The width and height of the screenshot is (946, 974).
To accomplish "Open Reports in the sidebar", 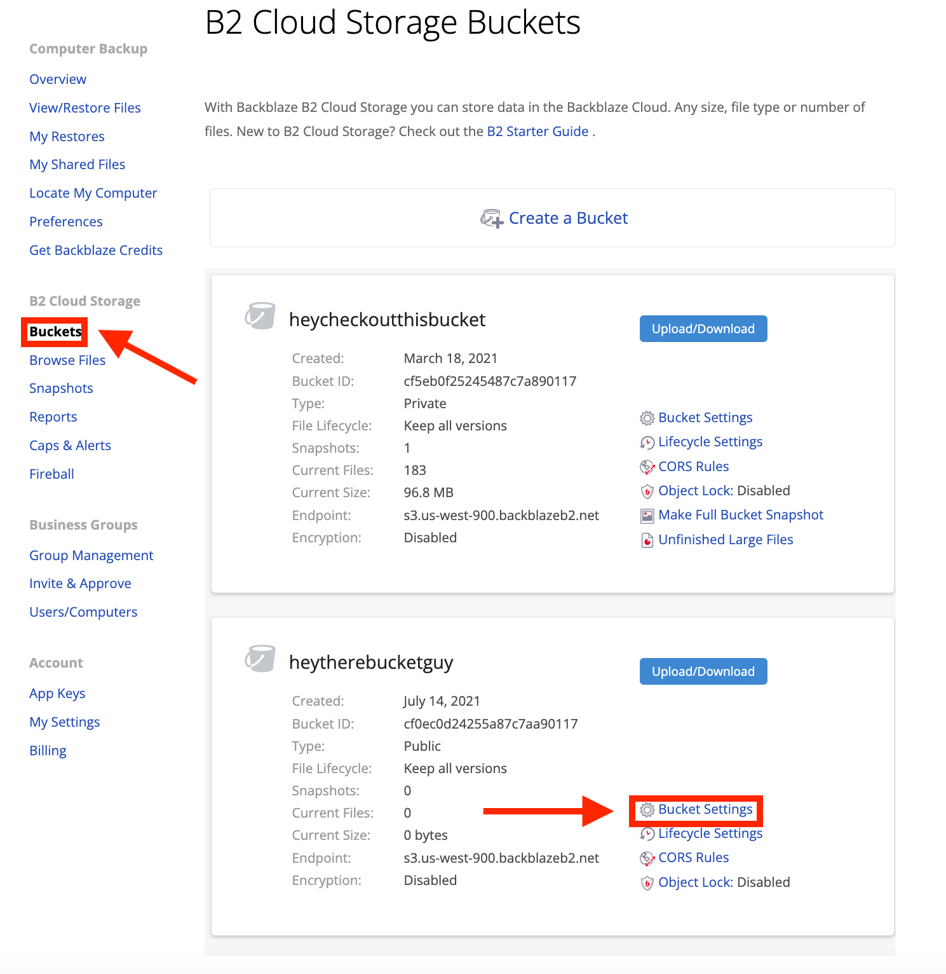I will (53, 417).
